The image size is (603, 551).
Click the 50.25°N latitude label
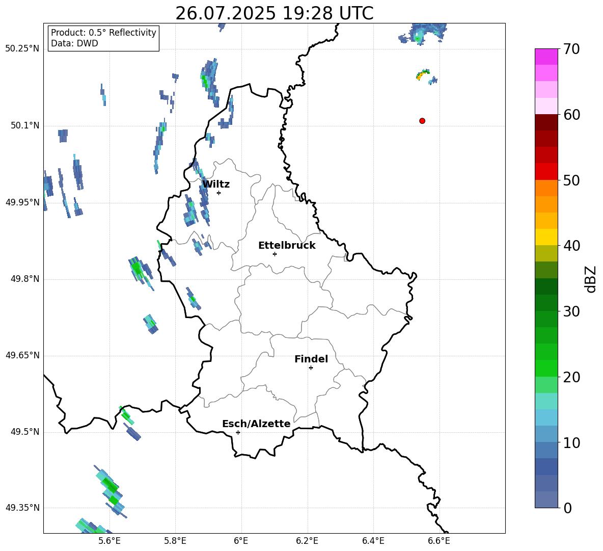click(23, 49)
